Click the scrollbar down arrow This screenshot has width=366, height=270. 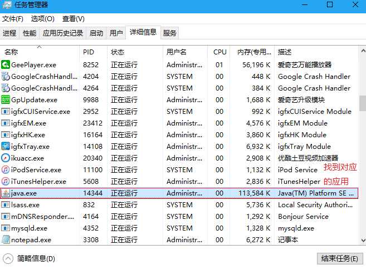click(363, 240)
